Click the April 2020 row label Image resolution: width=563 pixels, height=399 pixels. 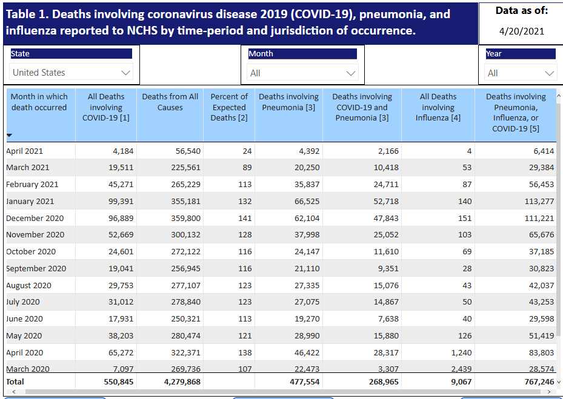[x=24, y=352]
